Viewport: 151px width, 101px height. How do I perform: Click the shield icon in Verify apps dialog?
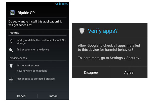click(x=82, y=31)
